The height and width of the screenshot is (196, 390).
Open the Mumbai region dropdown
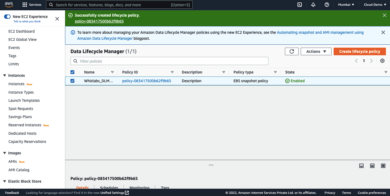pyautogui.click(x=346, y=5)
